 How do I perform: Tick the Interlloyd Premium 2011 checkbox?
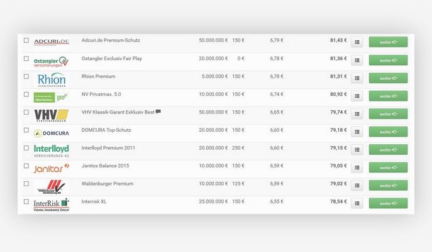26,148
